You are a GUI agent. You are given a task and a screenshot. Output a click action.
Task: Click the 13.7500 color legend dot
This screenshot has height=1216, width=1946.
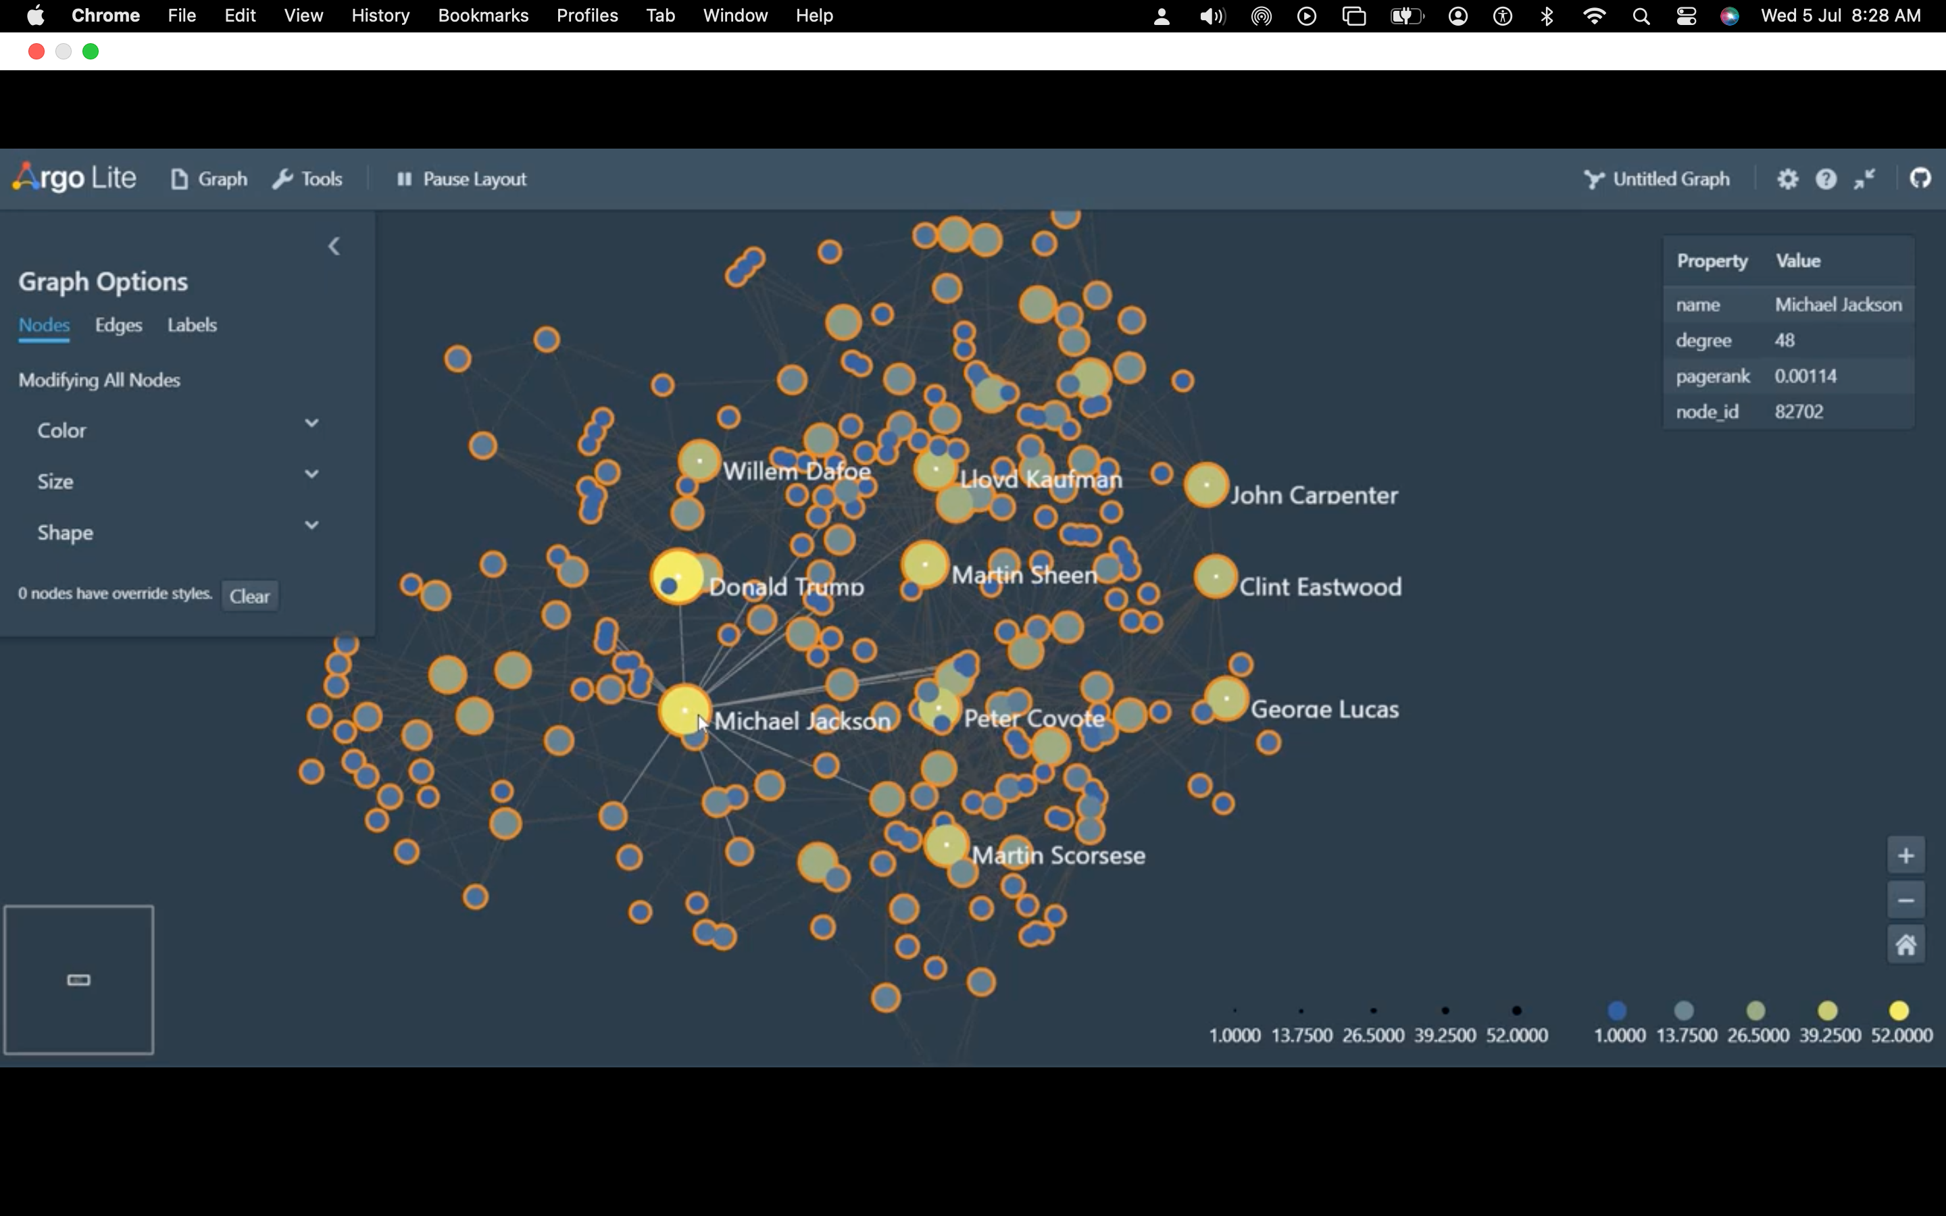tap(1684, 1010)
